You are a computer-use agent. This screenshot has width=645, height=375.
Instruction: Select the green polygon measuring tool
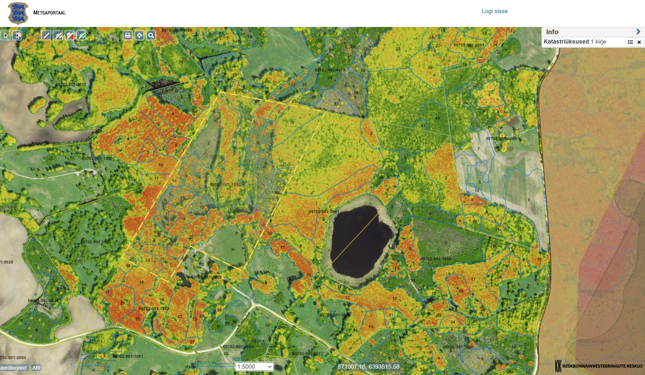(81, 36)
